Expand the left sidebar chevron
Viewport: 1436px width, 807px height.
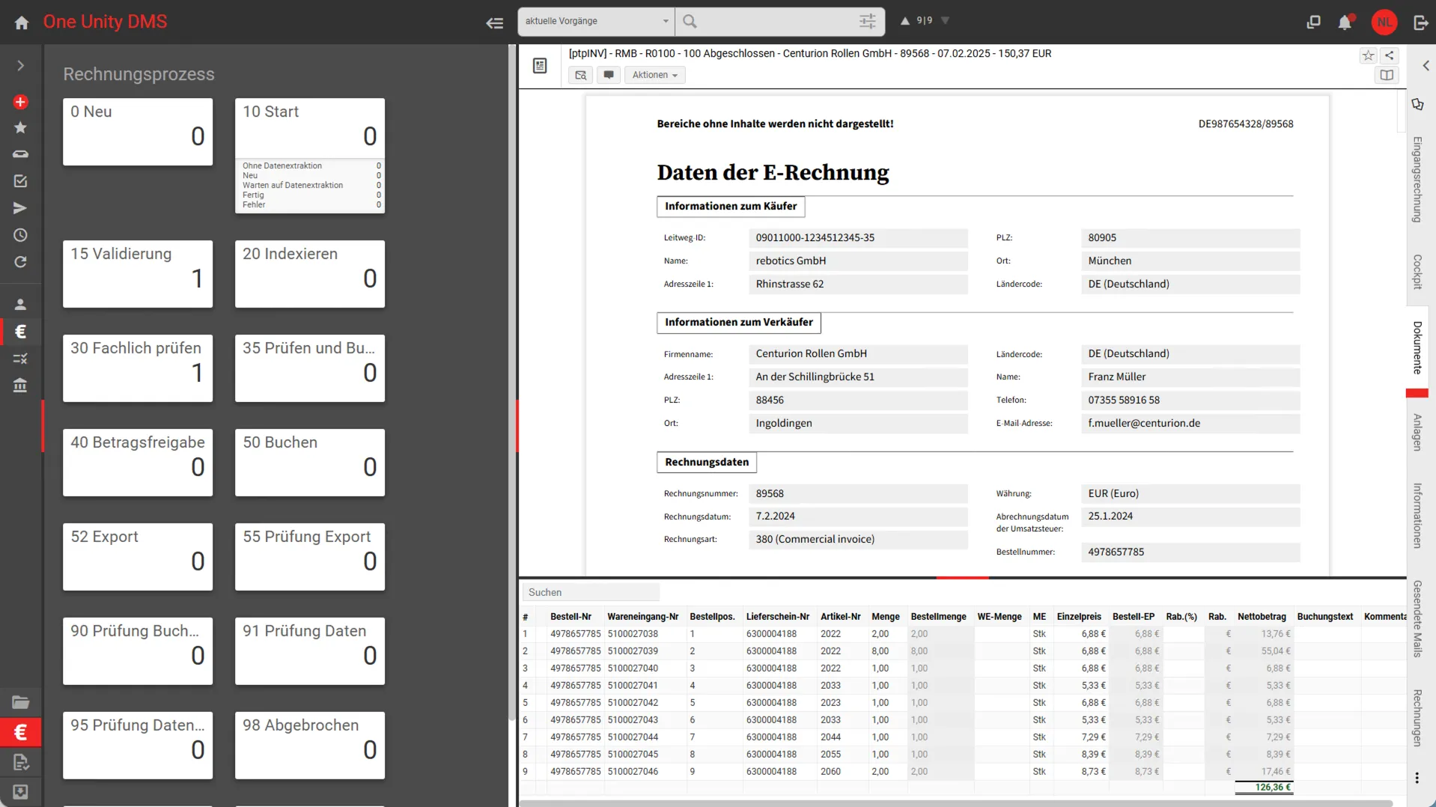(x=21, y=66)
